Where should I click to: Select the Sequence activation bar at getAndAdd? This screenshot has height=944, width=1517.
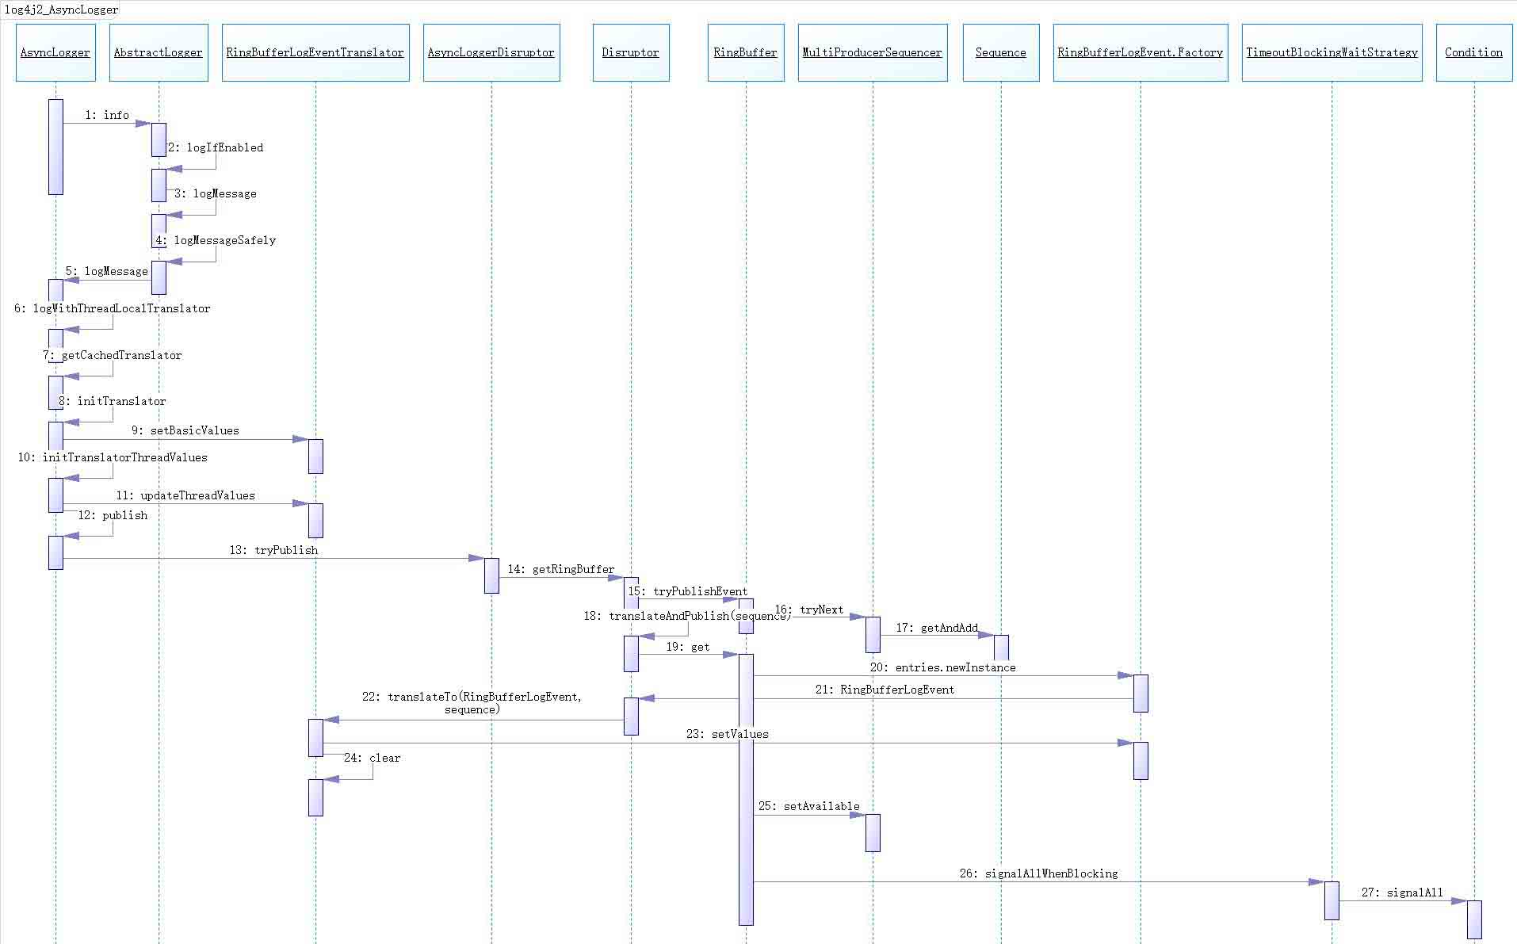[x=1001, y=648]
